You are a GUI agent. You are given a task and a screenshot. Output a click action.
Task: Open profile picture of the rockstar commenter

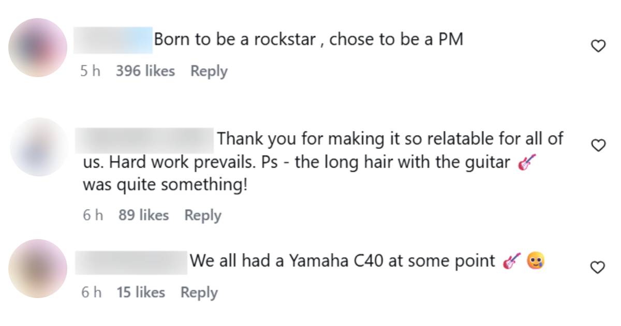(x=38, y=48)
